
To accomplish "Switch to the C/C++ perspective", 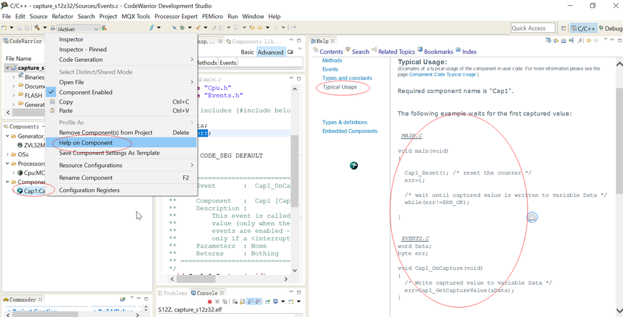I will 583,28.
